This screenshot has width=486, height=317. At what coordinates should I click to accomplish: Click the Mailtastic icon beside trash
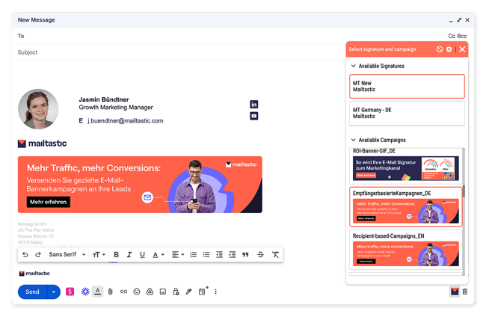[453, 292]
